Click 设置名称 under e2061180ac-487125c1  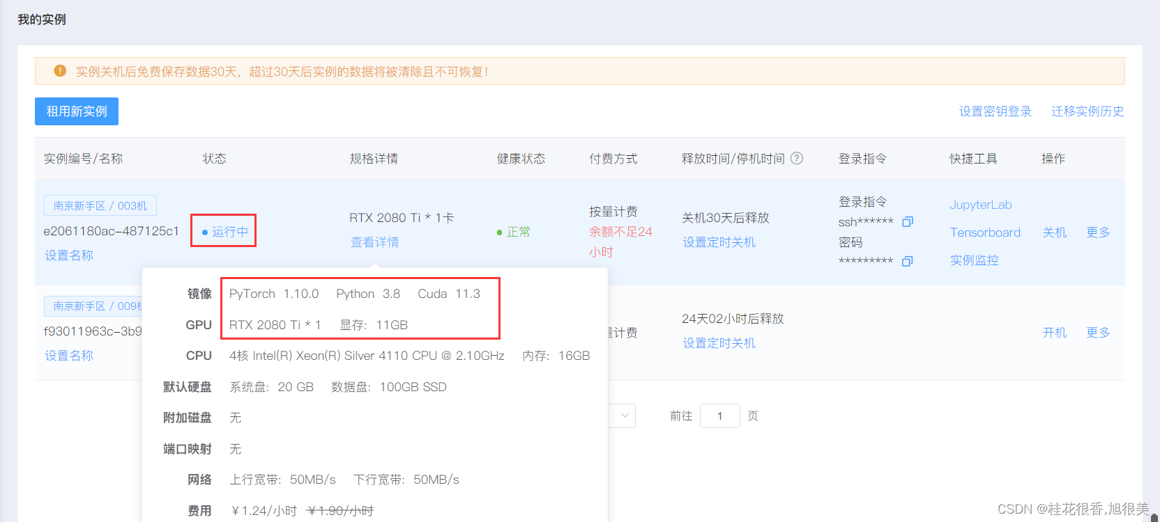(x=68, y=255)
